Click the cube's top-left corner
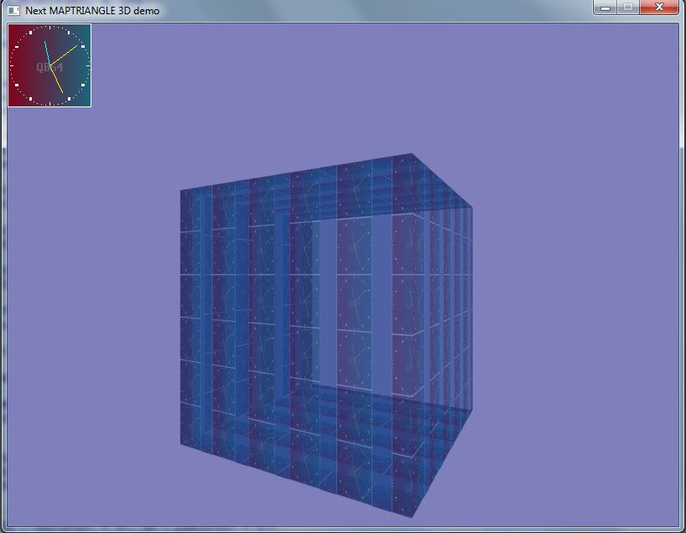The image size is (686, 533). coord(181,191)
